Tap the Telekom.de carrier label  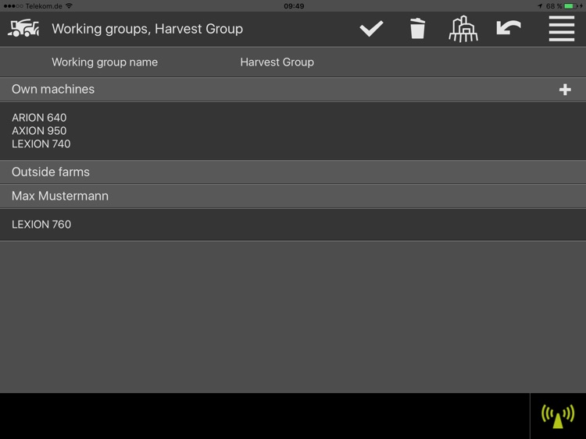click(x=44, y=6)
